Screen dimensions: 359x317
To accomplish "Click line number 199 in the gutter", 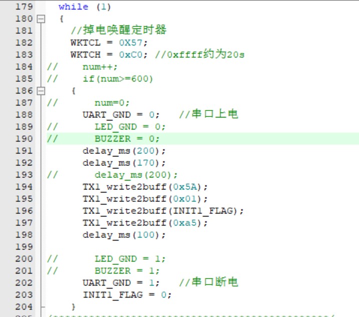I will 24,247.
